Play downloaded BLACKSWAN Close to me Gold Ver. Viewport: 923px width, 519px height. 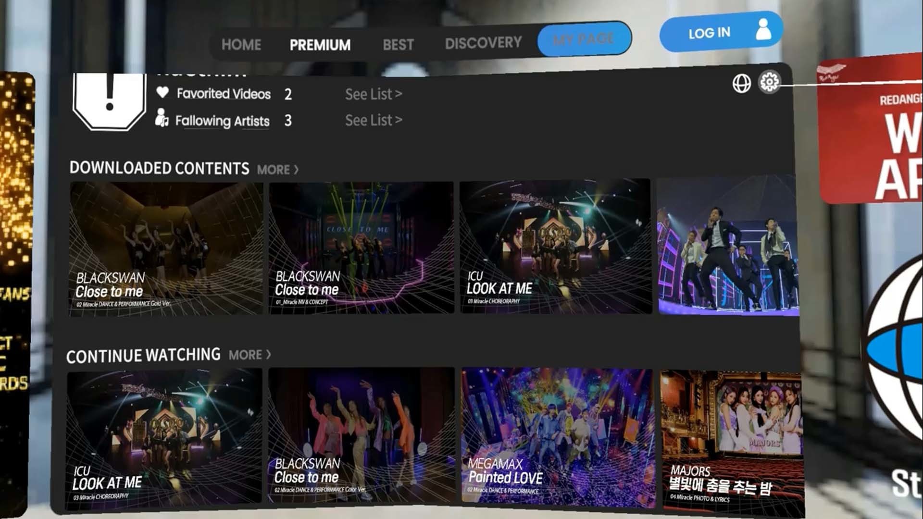point(166,248)
